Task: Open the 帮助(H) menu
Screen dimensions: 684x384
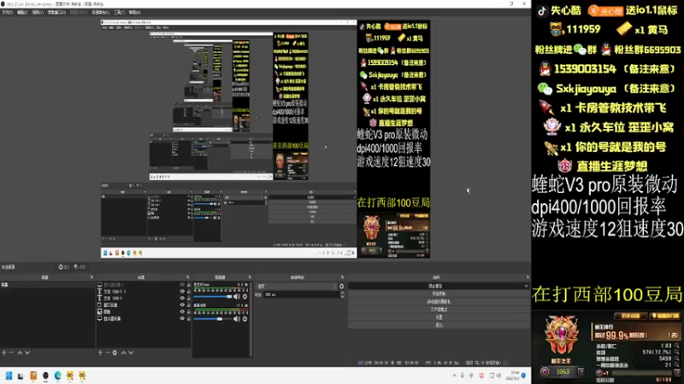Action: [x=134, y=13]
